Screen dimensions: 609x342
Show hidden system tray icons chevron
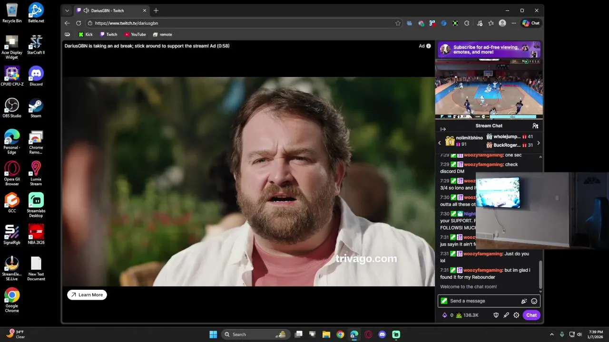pos(551,334)
